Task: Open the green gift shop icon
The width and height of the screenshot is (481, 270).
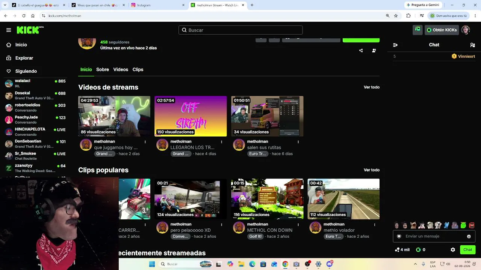Action: click(417, 30)
